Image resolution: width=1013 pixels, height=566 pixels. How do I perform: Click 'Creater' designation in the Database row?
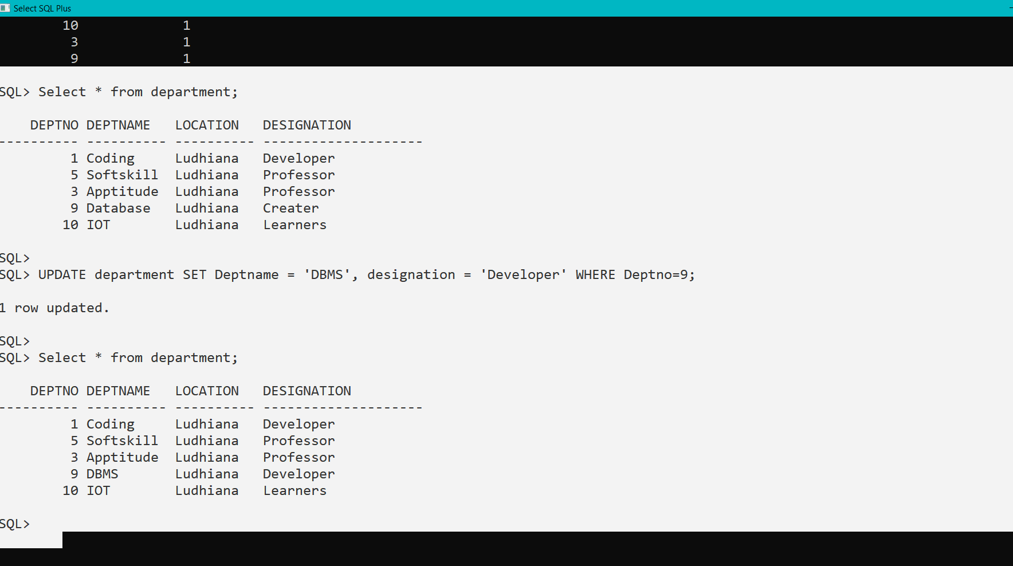coord(290,207)
